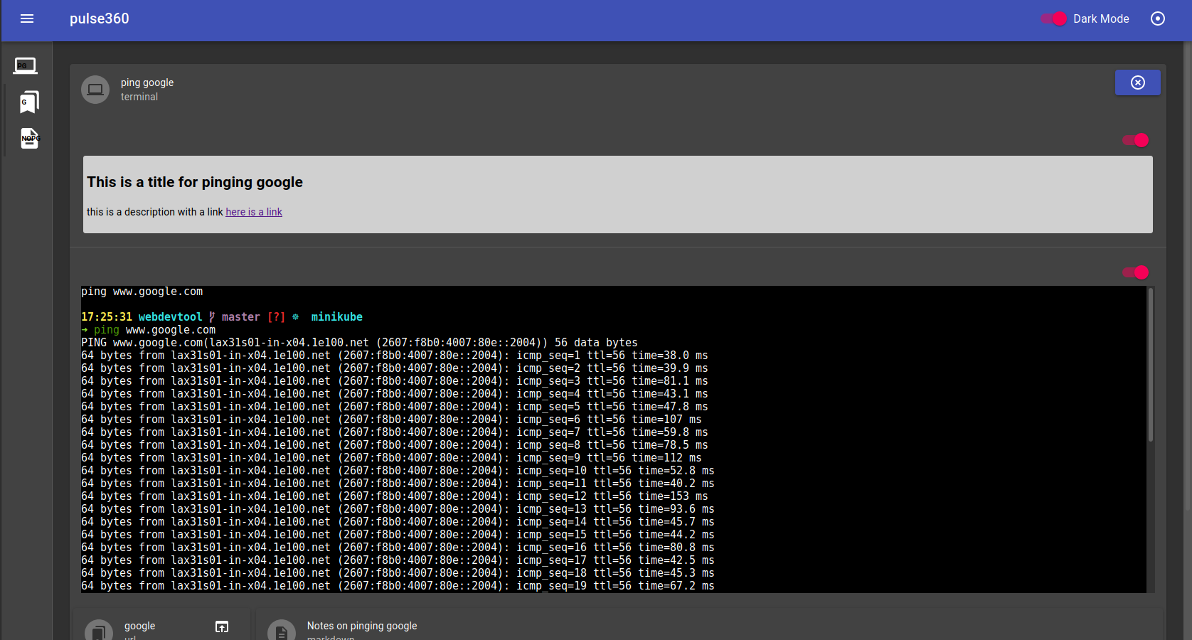Open the hamburger navigation menu
This screenshot has height=640, width=1192.
27,19
